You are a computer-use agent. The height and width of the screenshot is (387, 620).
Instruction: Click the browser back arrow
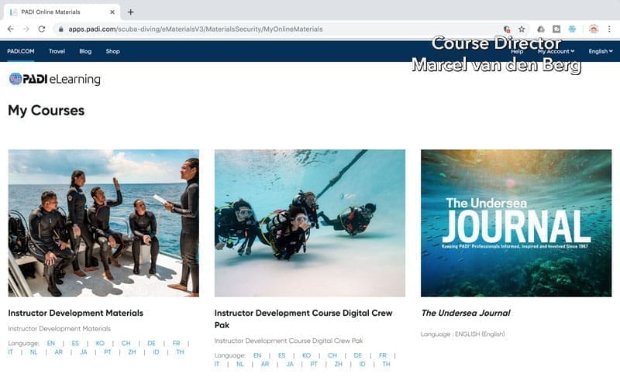point(10,29)
